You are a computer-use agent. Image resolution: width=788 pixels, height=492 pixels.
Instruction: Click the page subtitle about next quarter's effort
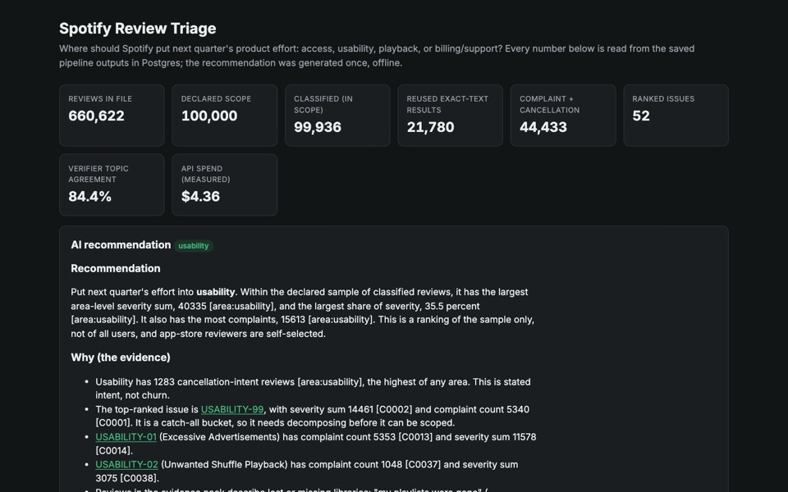click(377, 56)
